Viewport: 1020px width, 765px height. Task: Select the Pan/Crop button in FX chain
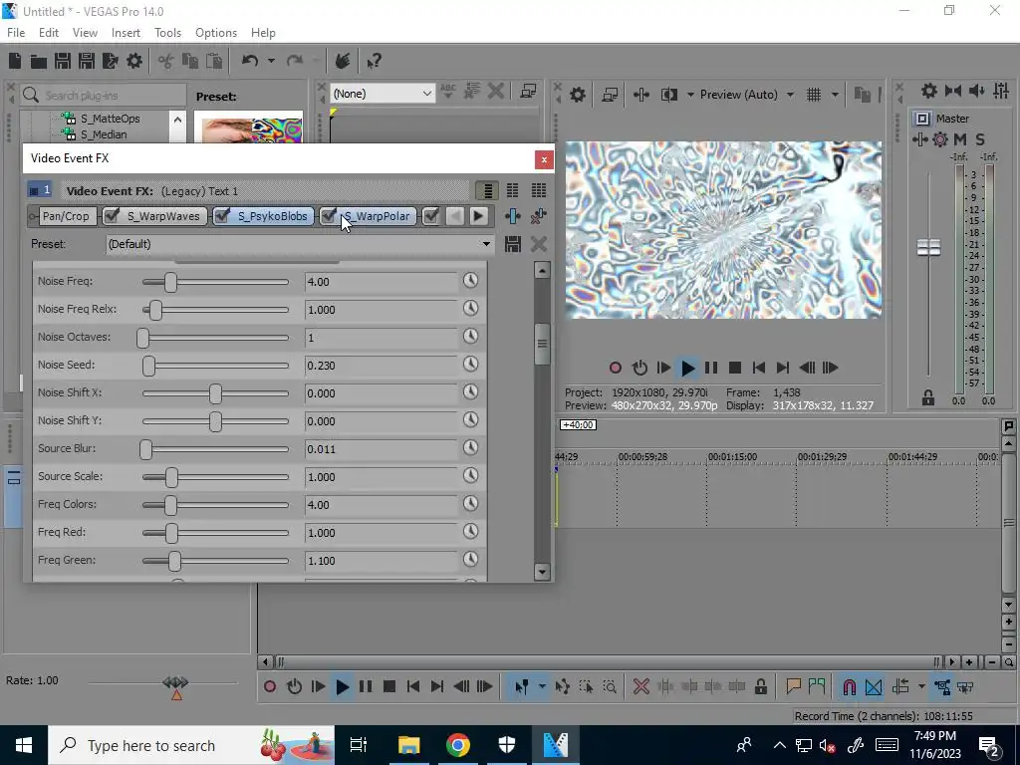click(x=66, y=216)
